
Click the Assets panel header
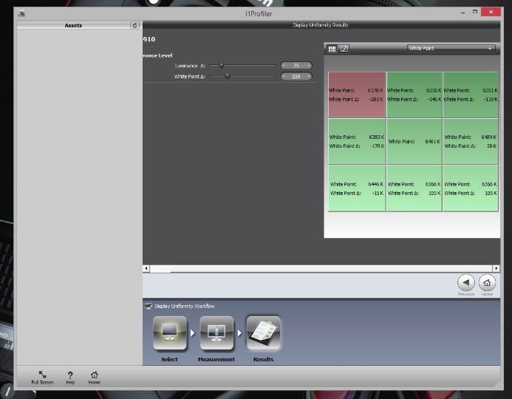point(73,25)
